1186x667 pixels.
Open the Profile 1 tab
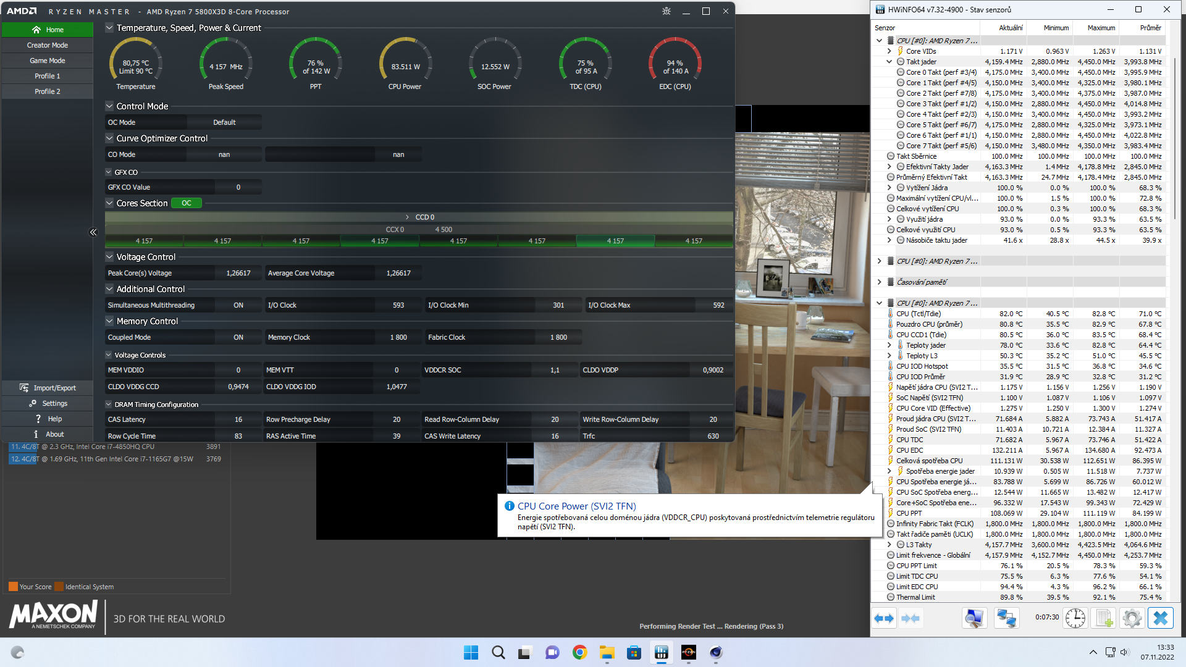47,76
